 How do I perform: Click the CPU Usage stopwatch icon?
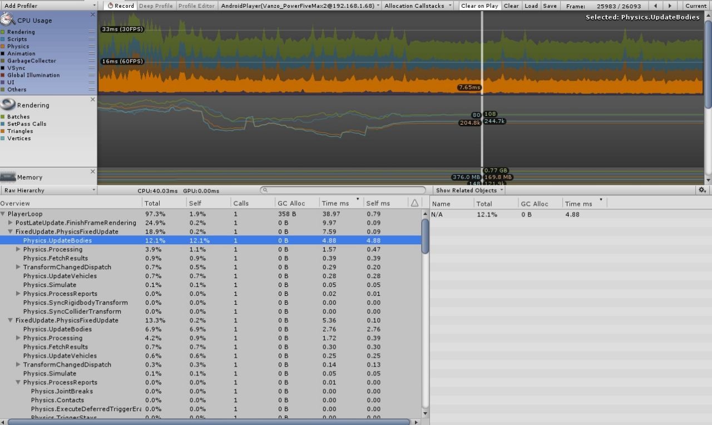pyautogui.click(x=8, y=19)
